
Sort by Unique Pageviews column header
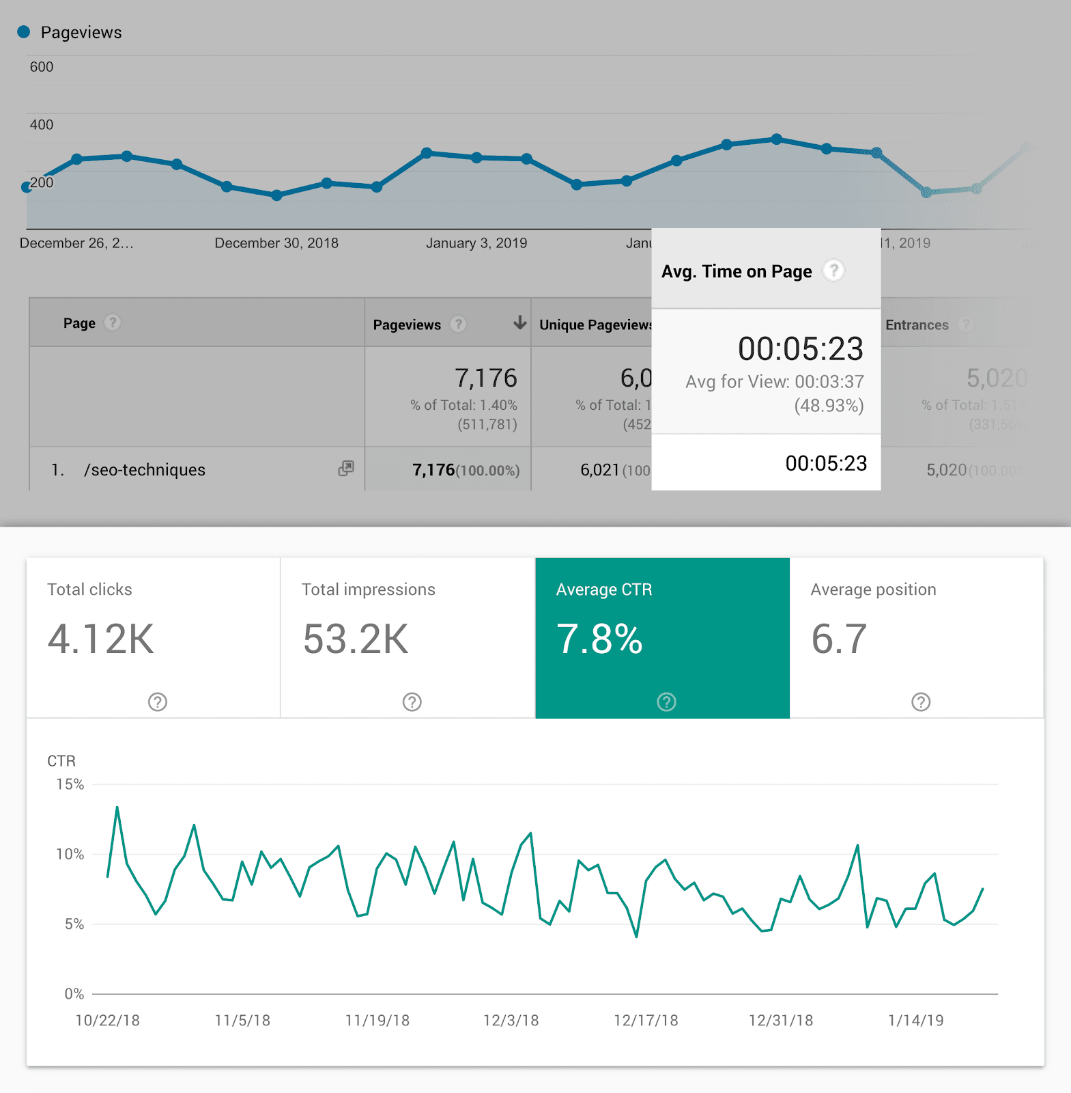pyautogui.click(x=594, y=325)
